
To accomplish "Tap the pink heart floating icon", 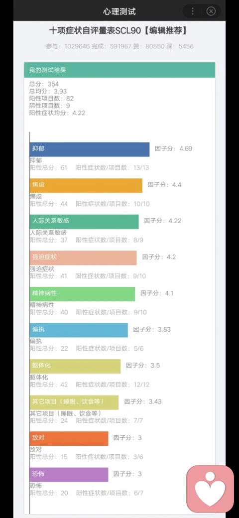I will click(x=210, y=489).
